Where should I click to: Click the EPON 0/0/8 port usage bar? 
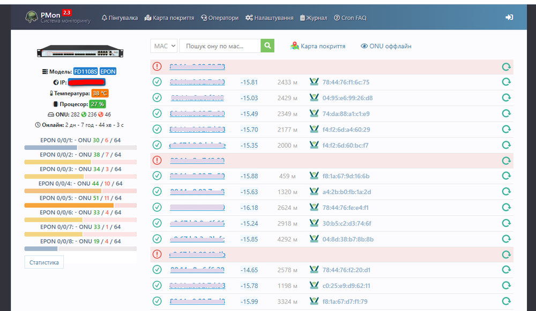[80, 248]
